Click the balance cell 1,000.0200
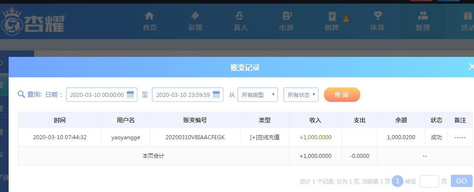 [401, 137]
